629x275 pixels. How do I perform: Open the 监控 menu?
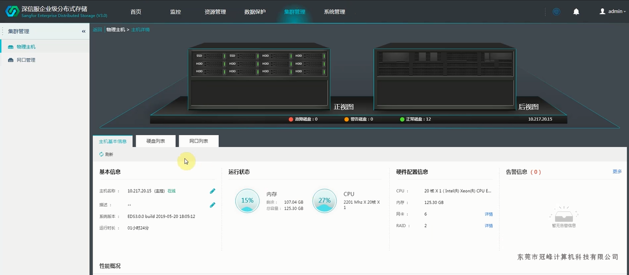[x=176, y=11]
